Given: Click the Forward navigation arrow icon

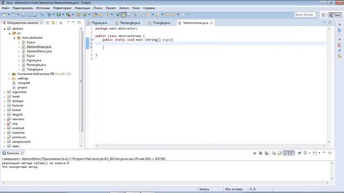Looking at the screenshot, I should pyautogui.click(x=183, y=14).
